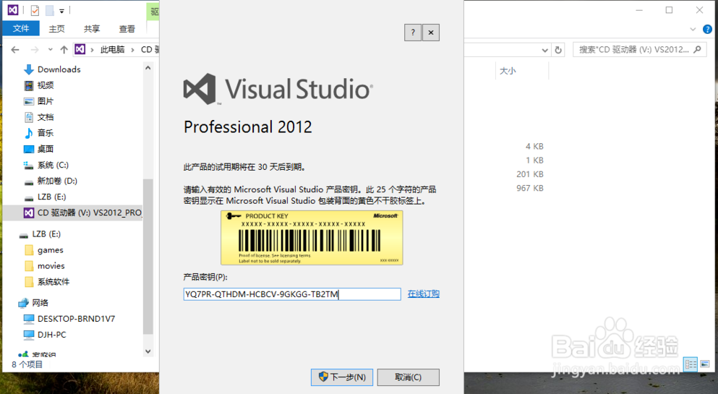
Task: Click the navigation pane scroll-up arrow
Action: [148, 68]
